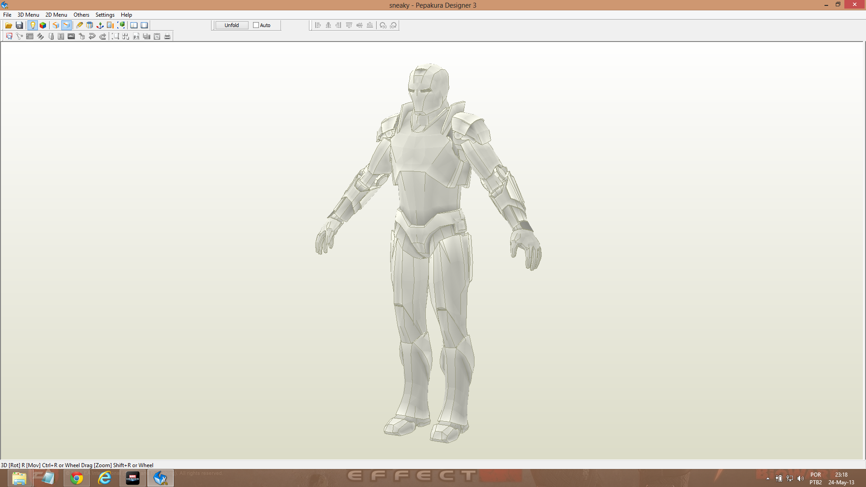Click the grayed clipboard paste icon
866x487 pixels.
pyautogui.click(x=157, y=37)
